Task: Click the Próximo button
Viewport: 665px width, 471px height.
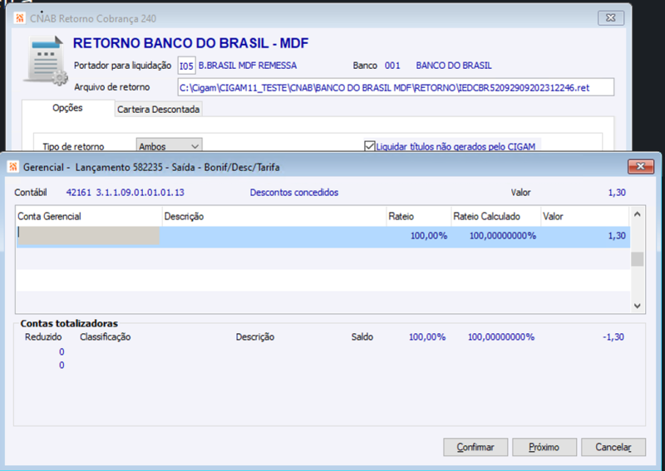Action: point(544,447)
